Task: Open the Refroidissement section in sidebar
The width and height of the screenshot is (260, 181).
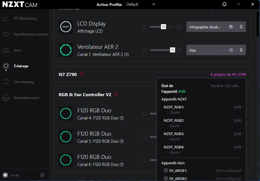Action: tap(26, 98)
